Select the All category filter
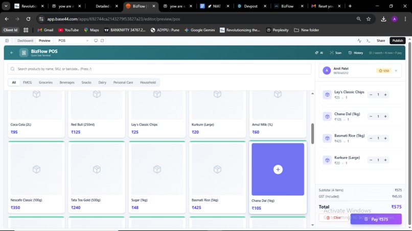This screenshot has height=231, width=412. tap(14, 82)
